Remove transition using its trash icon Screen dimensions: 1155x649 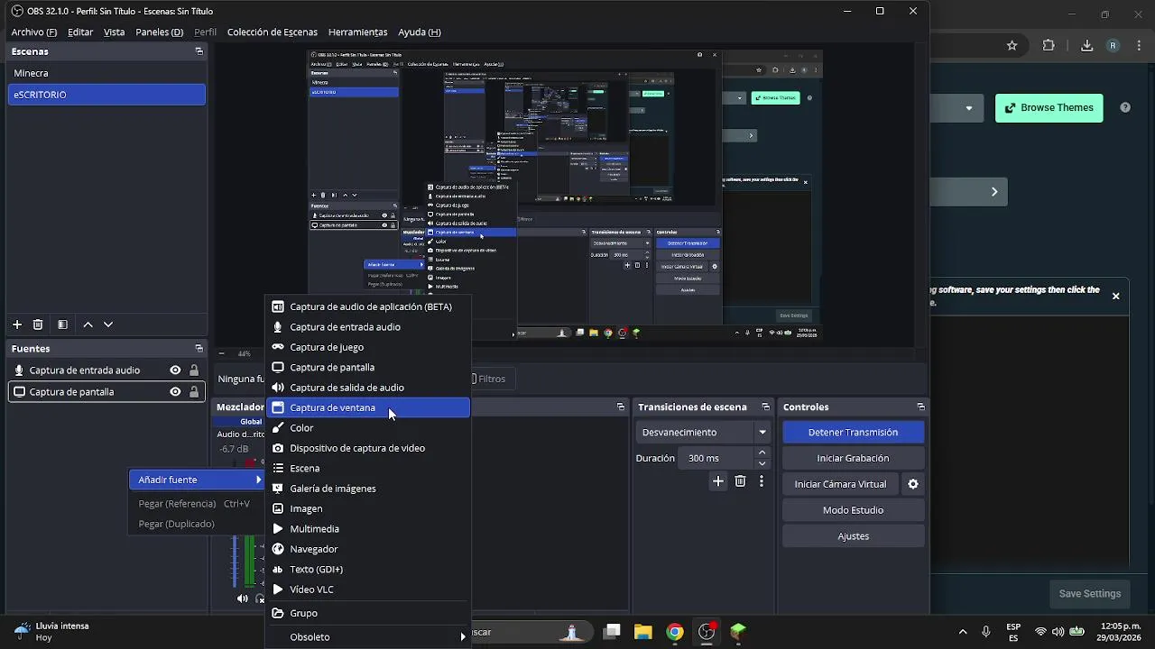pyautogui.click(x=740, y=481)
